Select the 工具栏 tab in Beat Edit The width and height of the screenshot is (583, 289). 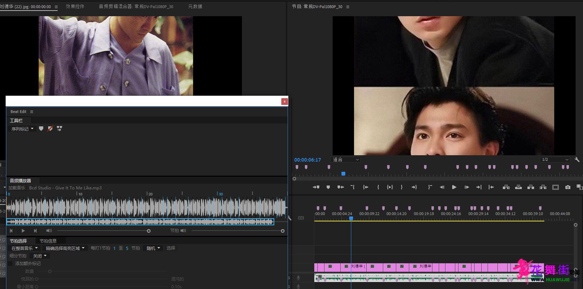coord(16,120)
